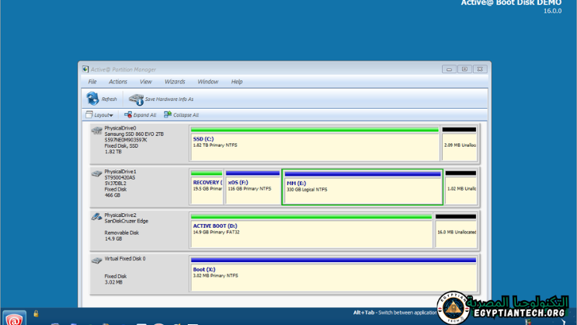Open the Actions menu
This screenshot has width=577, height=325.
(x=118, y=82)
